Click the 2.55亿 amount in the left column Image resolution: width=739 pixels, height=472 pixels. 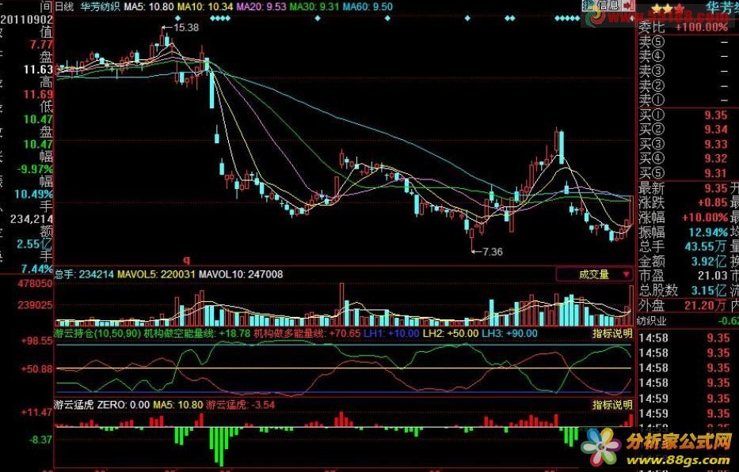[x=34, y=244]
